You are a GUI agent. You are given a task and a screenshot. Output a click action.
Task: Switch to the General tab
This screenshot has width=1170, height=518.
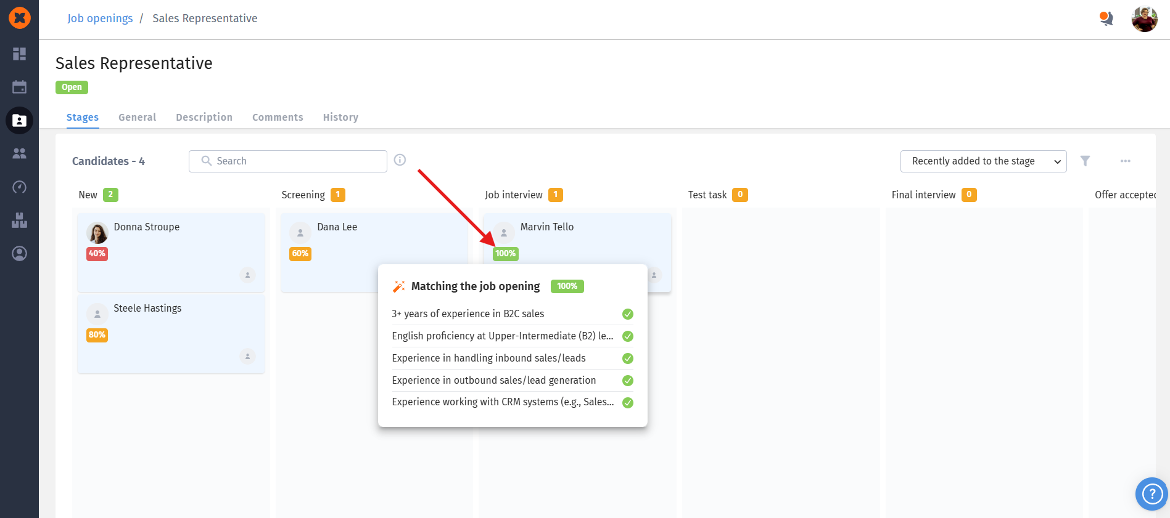tap(137, 117)
